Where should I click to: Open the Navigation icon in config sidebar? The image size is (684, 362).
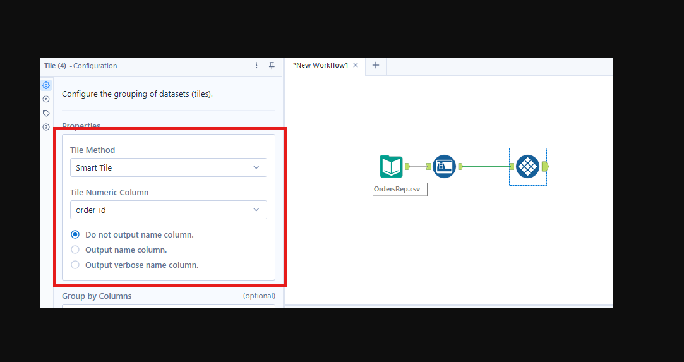pos(46,99)
